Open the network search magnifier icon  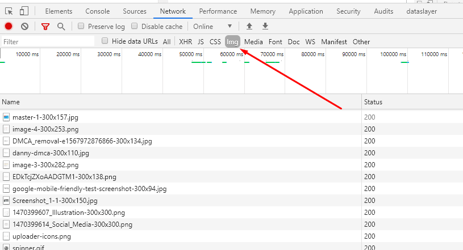[61, 26]
